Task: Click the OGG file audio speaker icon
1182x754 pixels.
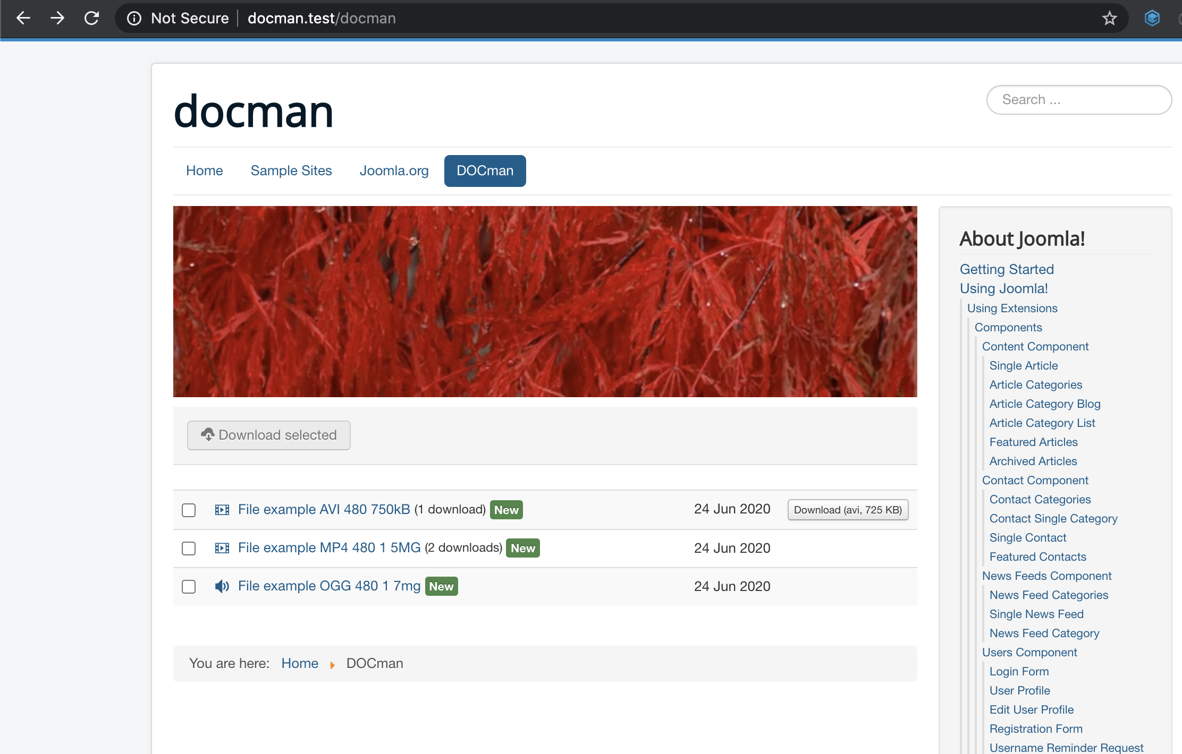Action: point(222,586)
